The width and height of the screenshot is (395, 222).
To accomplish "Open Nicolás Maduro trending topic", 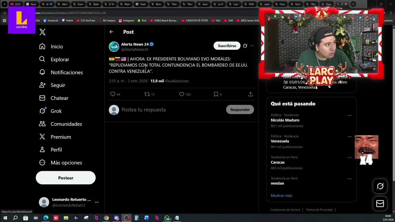I will pos(285,120).
